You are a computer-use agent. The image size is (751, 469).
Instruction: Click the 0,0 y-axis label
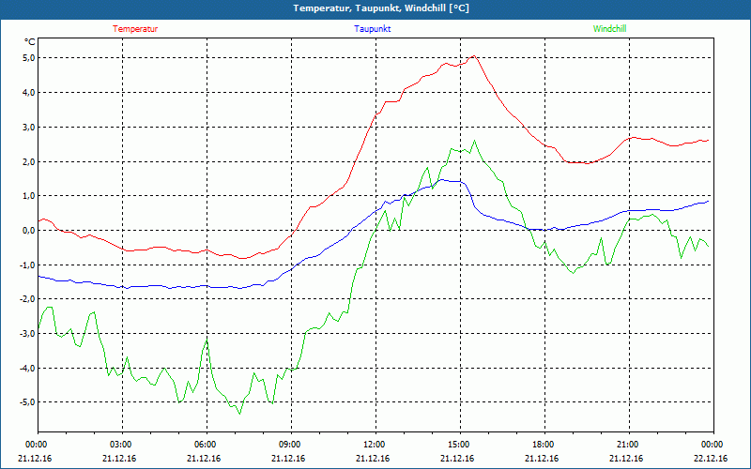(29, 230)
